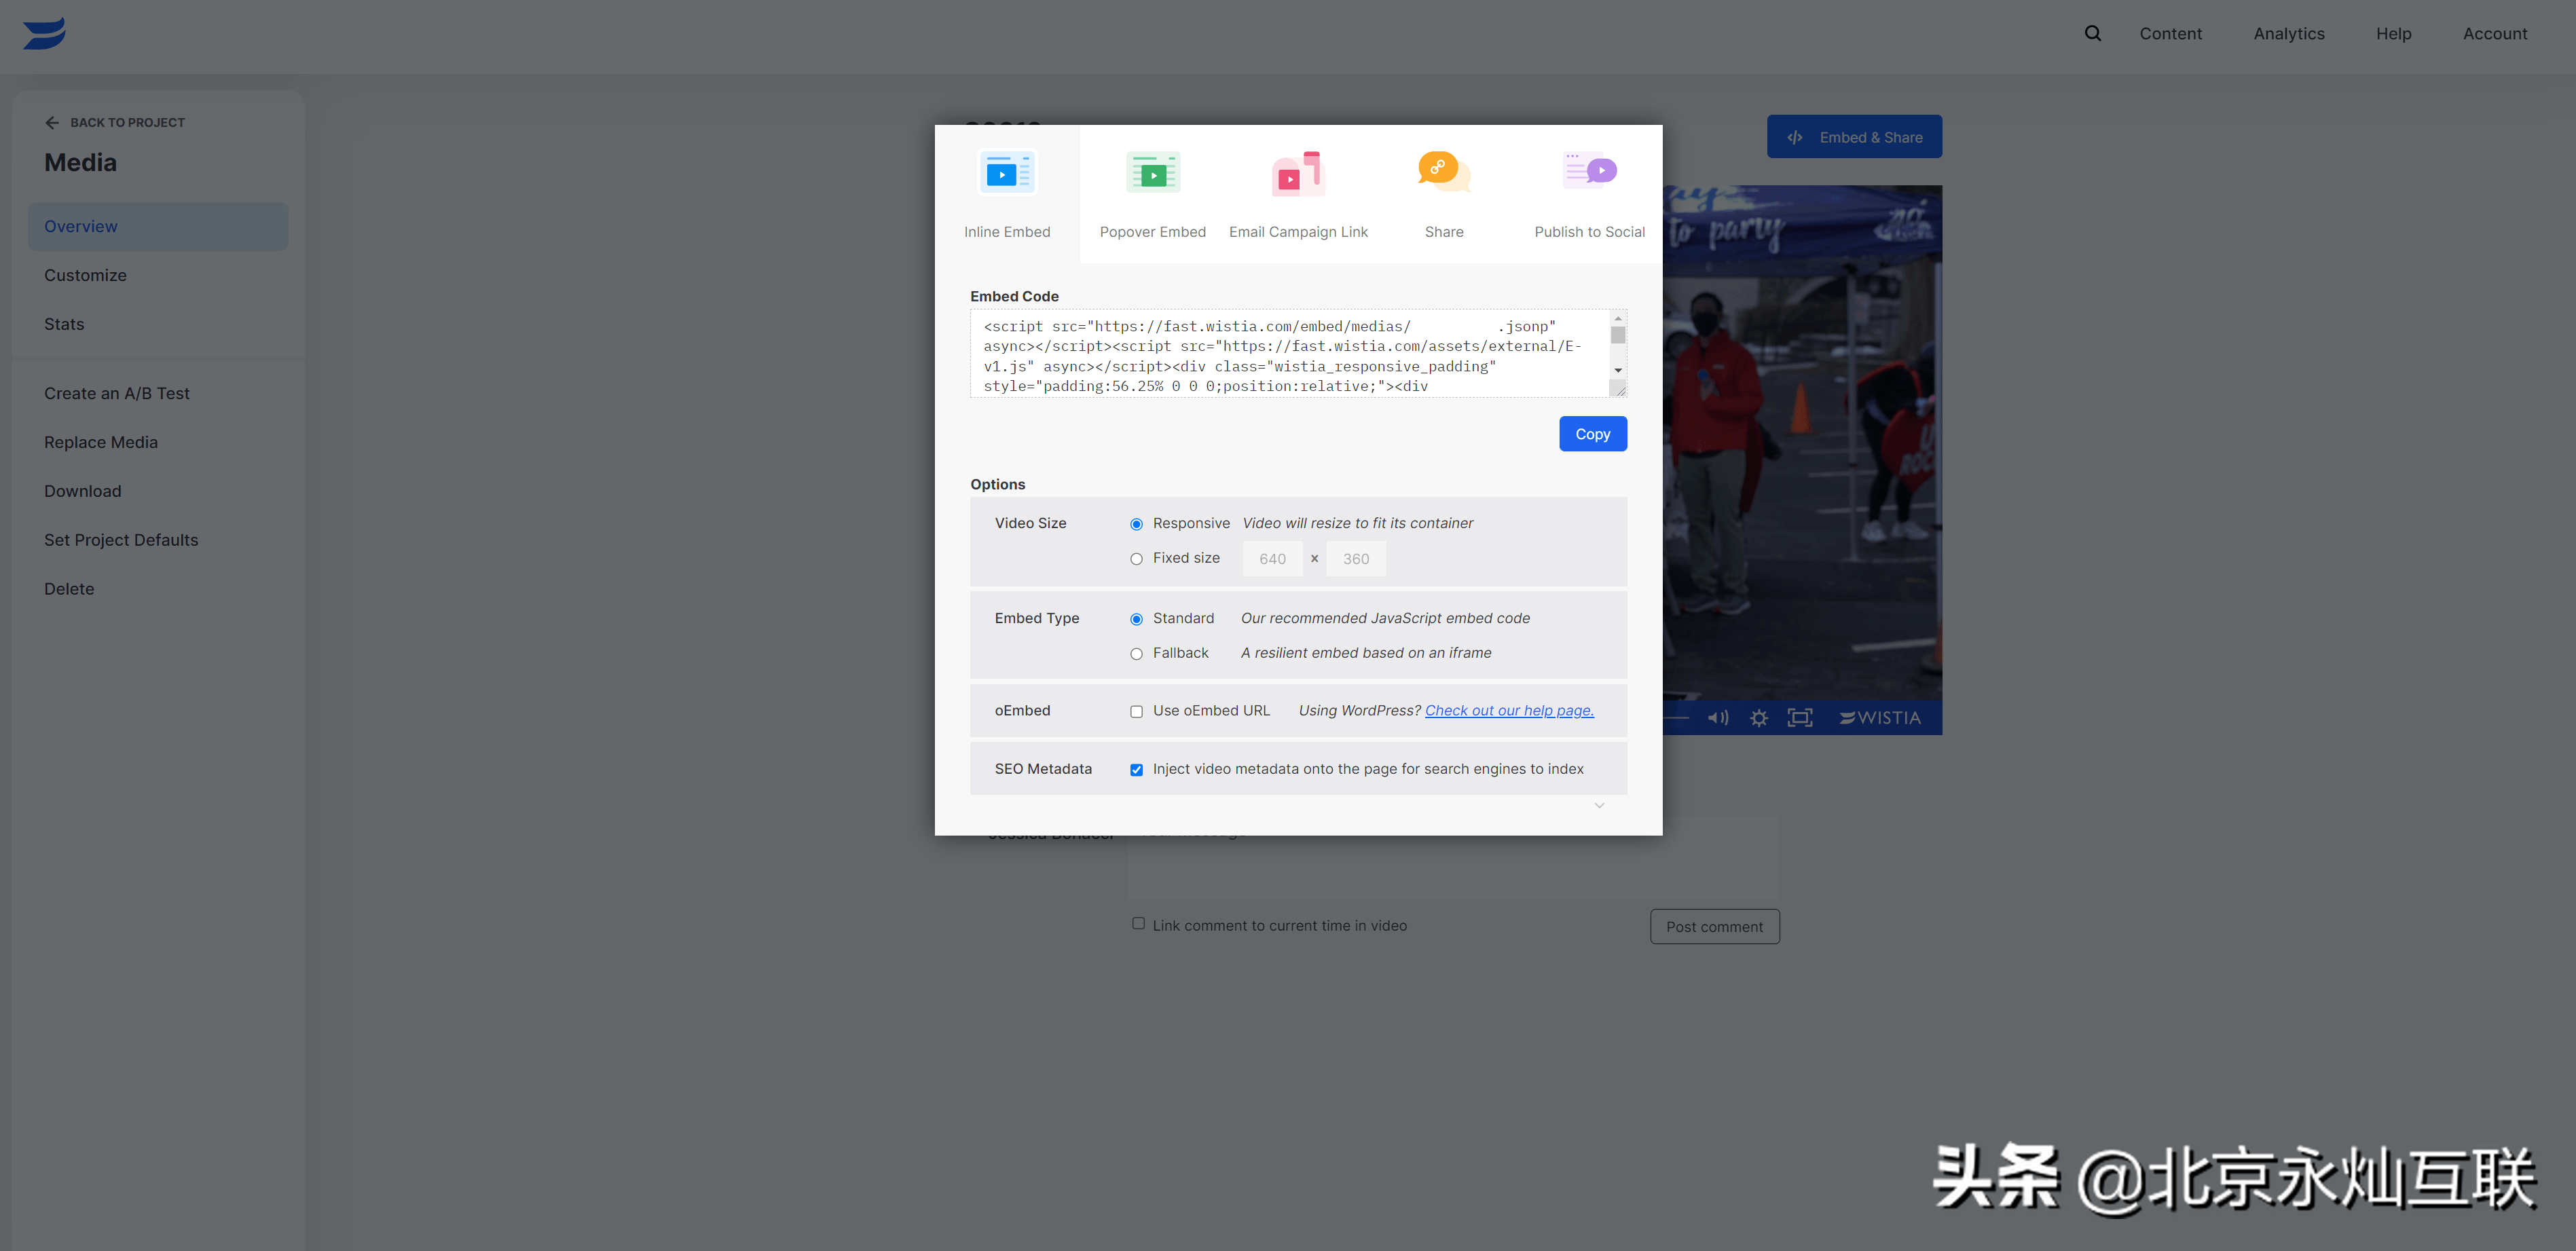2576x1251 pixels.
Task: Open the Stats sidebar item
Action: [x=64, y=324]
